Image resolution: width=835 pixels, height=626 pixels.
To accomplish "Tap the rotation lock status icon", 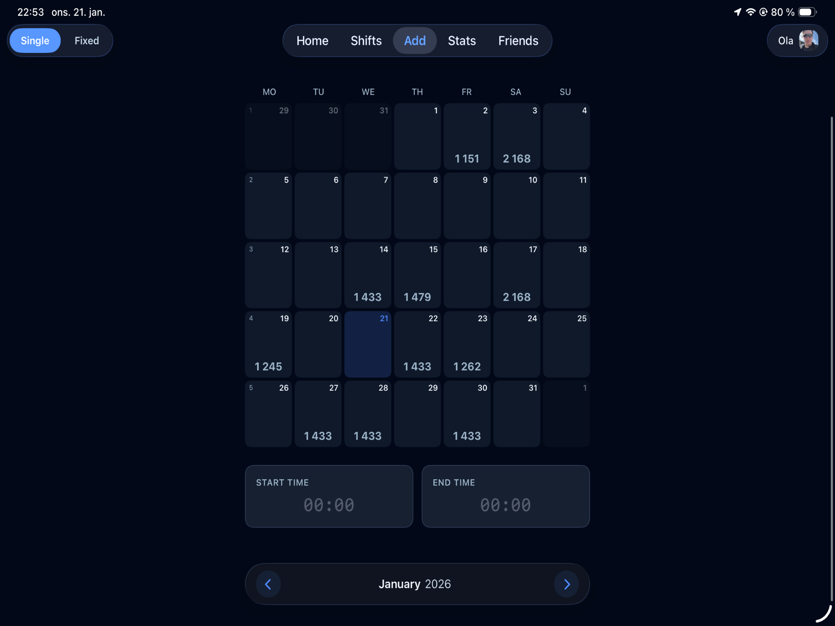I will click(x=763, y=12).
